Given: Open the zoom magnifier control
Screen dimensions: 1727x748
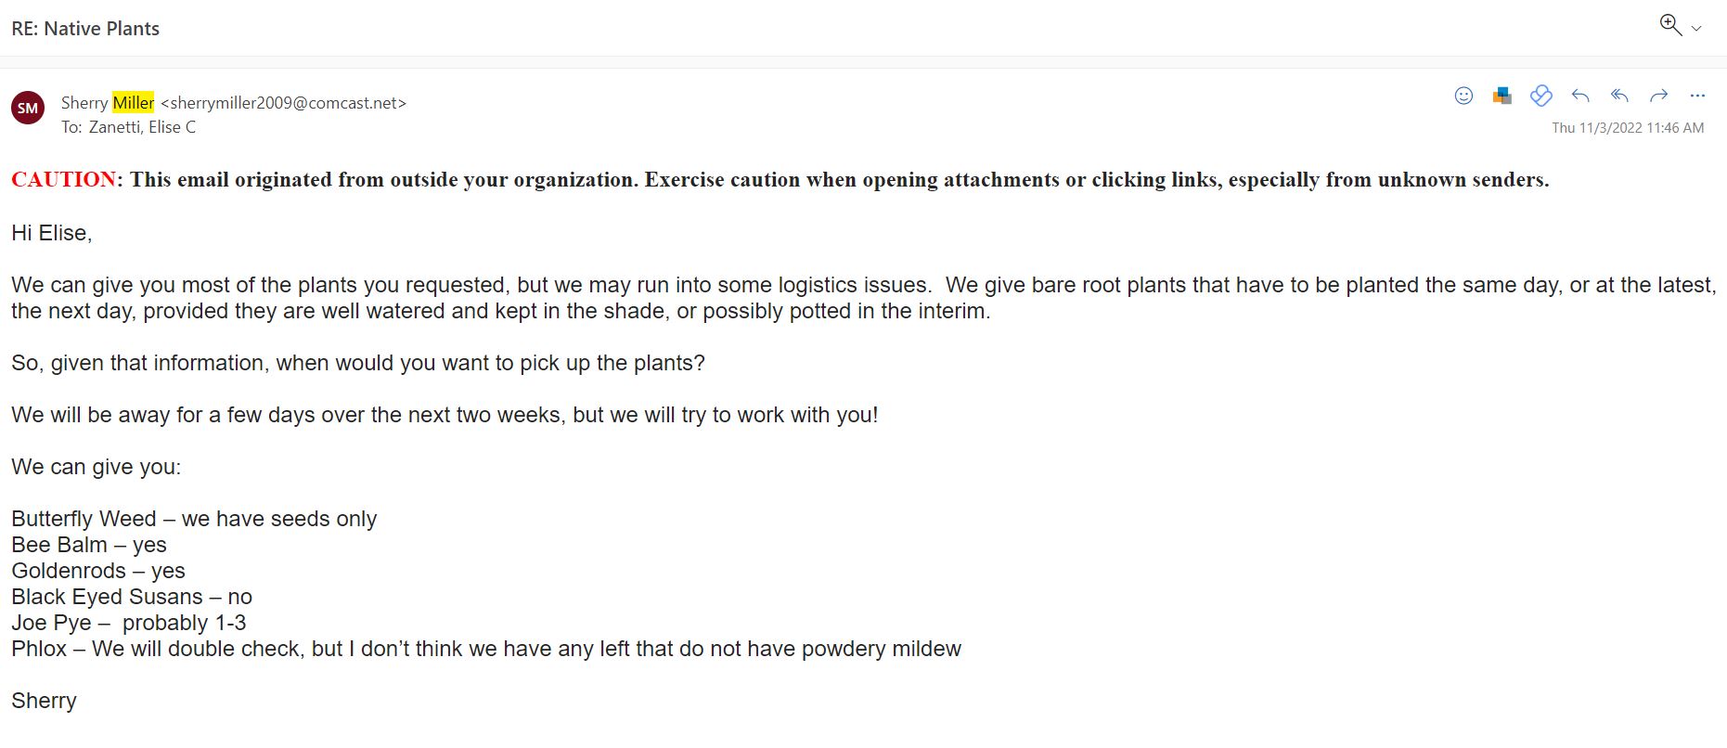Looking at the screenshot, I should pyautogui.click(x=1670, y=25).
